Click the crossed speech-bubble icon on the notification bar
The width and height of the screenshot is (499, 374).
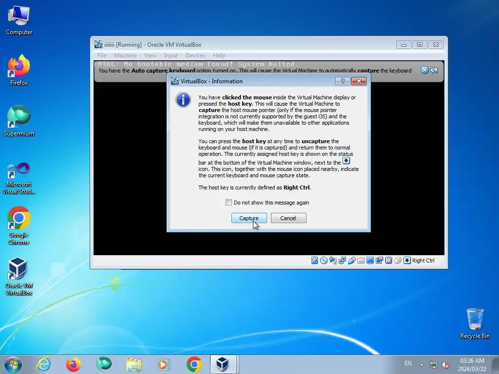click(434, 70)
